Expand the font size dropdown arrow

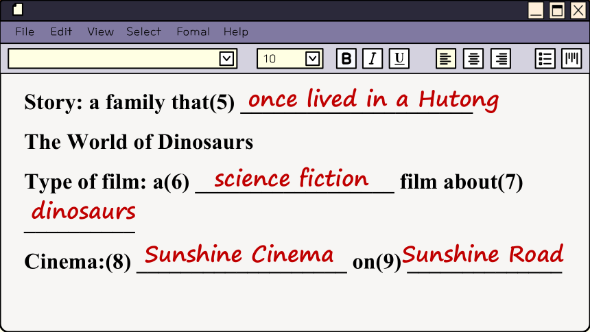(x=312, y=59)
